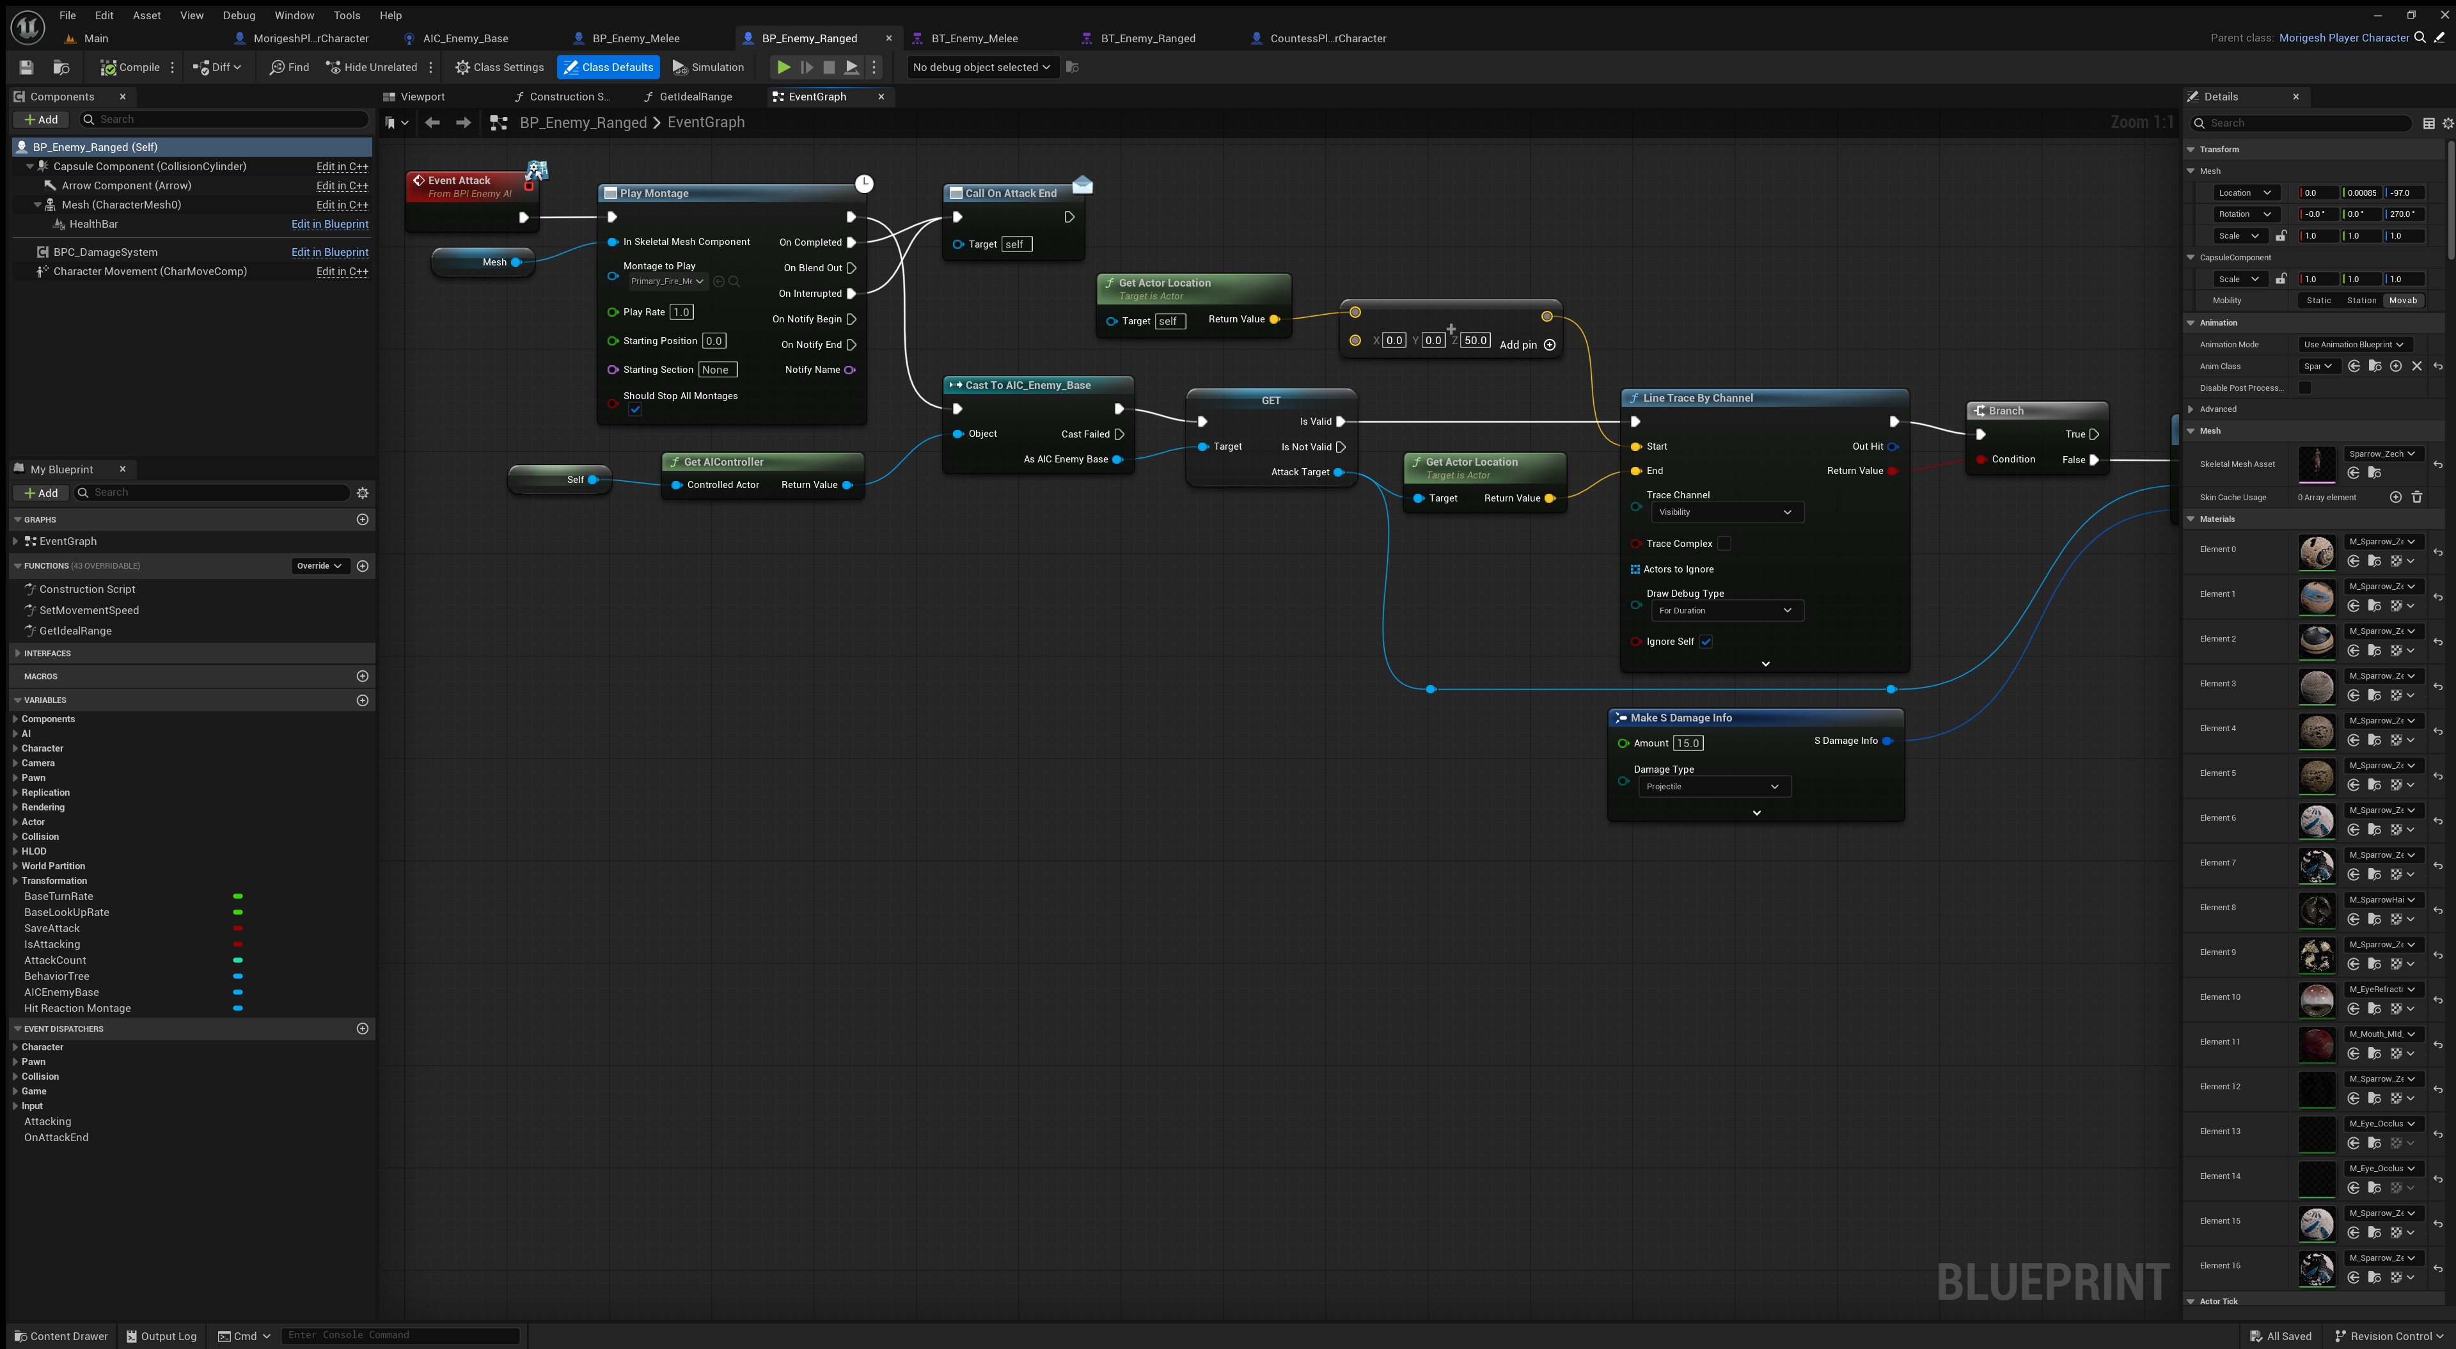Screen dimensions: 2456x1349
Task: Click the Element 0 material thumbnail
Action: coord(2316,552)
